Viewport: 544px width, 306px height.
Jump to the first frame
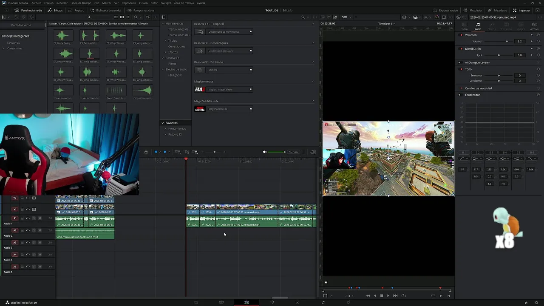pyautogui.click(x=368, y=295)
